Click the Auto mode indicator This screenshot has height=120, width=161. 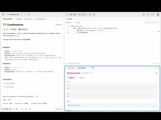(x=78, y=22)
